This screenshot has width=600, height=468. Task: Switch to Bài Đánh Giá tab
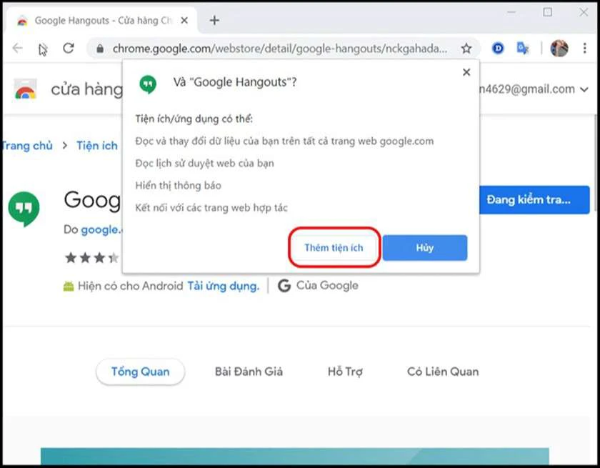pyautogui.click(x=249, y=372)
